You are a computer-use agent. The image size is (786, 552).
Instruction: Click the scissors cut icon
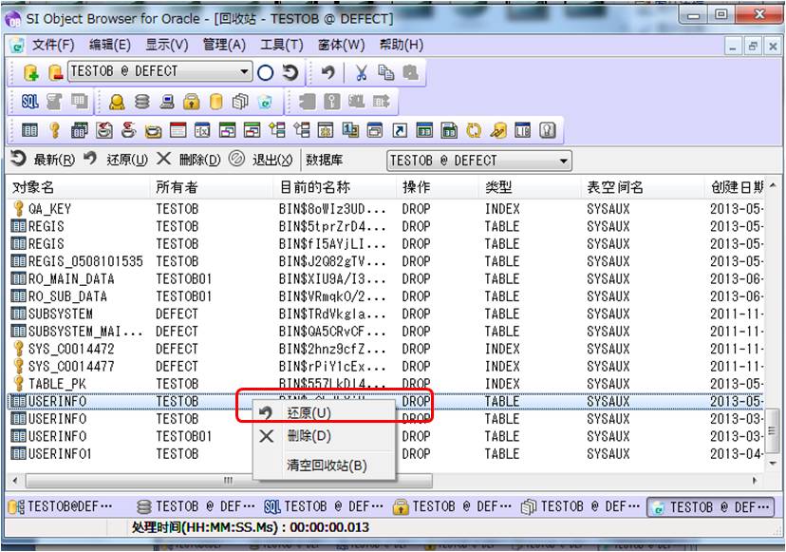pyautogui.click(x=361, y=72)
